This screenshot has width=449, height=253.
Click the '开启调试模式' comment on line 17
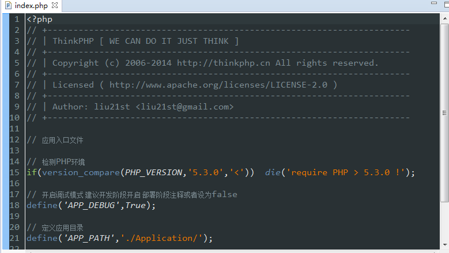62,195
